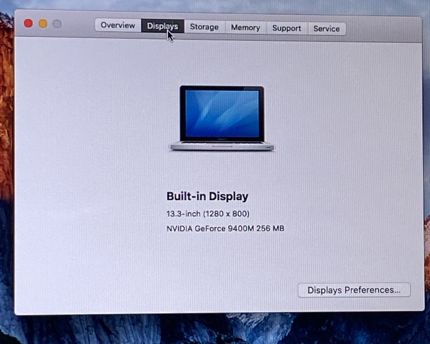Screen dimensions: 430x344
Task: Switch to the Overview tab
Action: (x=118, y=25)
